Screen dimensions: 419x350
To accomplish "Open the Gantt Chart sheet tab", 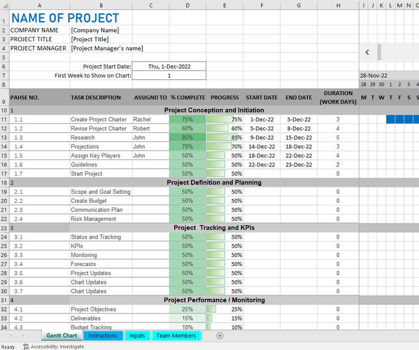I will (62, 336).
